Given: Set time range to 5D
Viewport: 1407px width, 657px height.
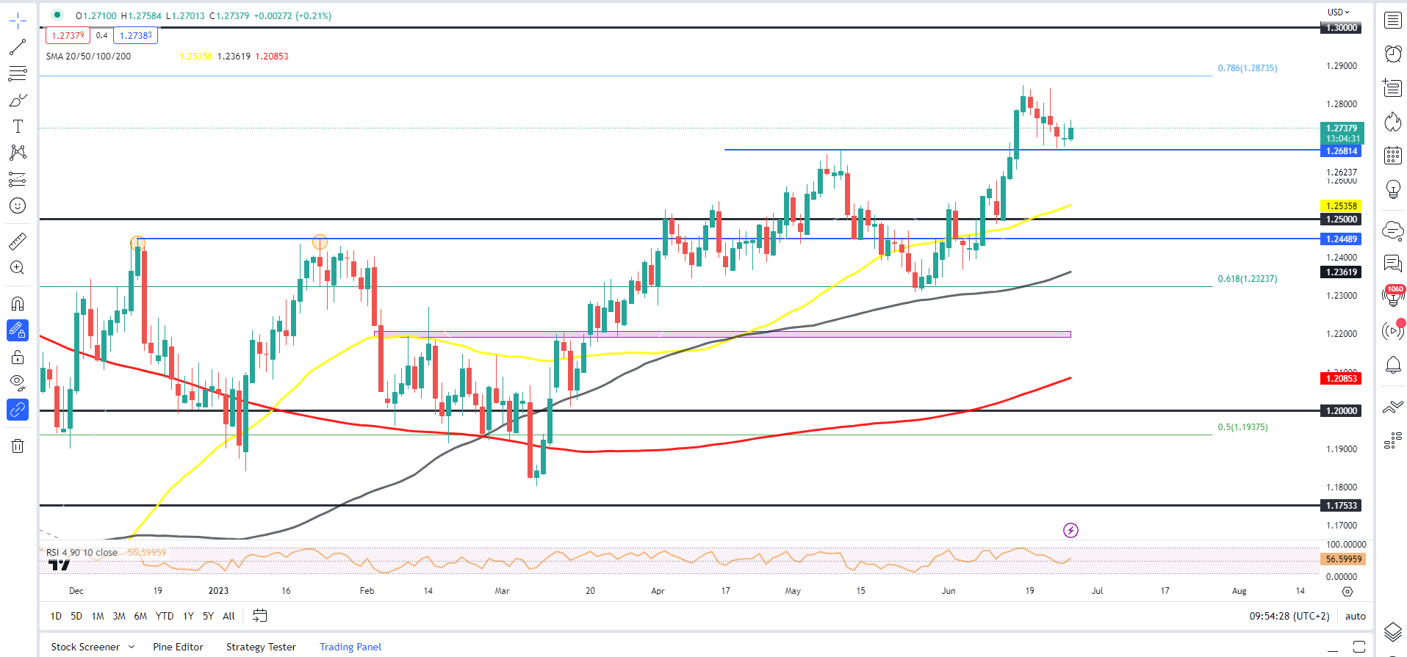Looking at the screenshot, I should [76, 616].
